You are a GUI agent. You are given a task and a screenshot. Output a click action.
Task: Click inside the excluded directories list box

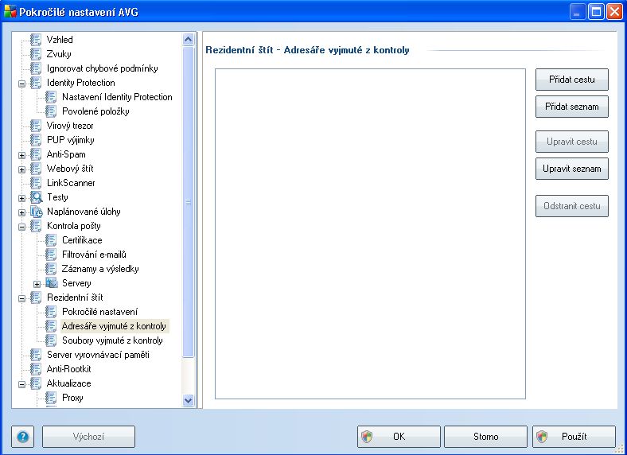point(370,234)
